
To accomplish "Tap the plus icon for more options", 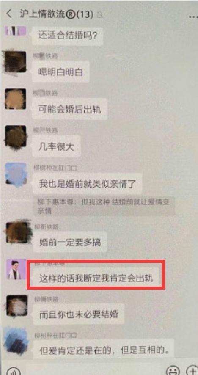I will coord(192,370).
